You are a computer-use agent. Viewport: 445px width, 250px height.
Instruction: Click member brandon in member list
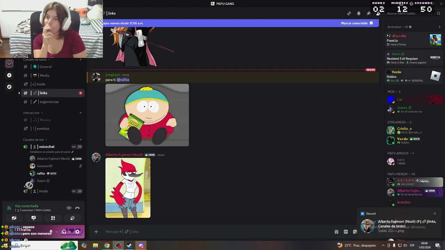tap(414, 202)
